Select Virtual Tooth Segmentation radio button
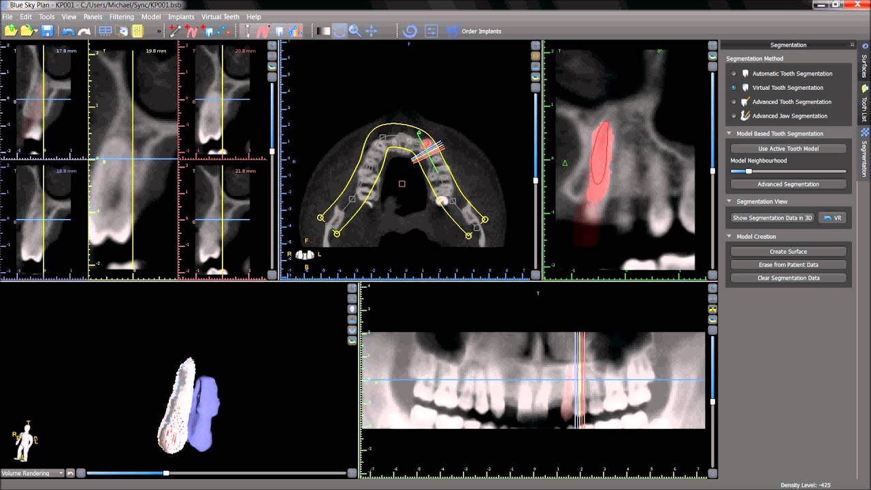 (x=734, y=88)
